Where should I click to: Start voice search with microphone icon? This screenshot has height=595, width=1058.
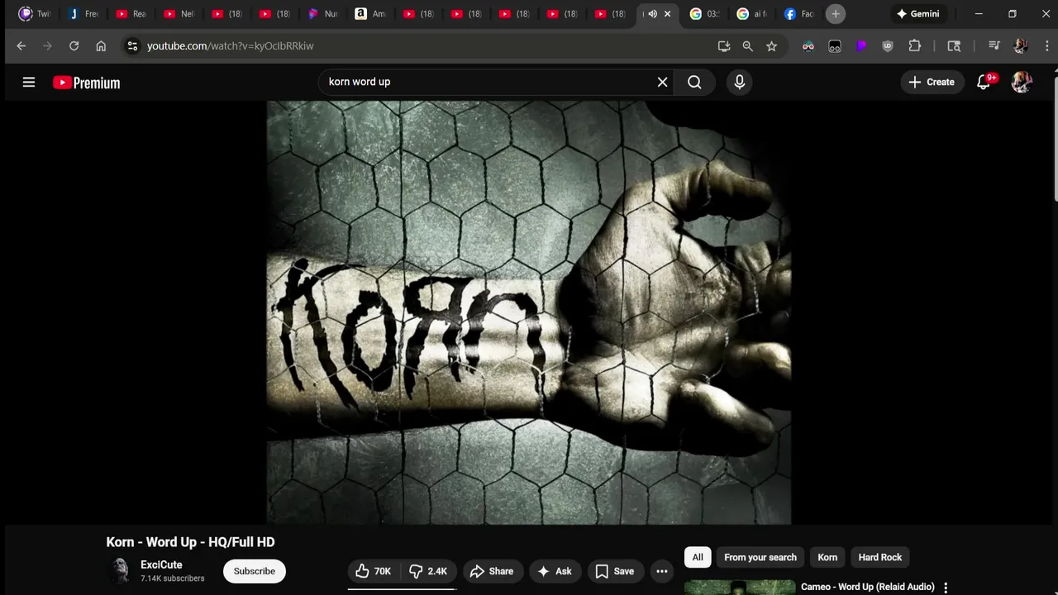[x=739, y=82]
